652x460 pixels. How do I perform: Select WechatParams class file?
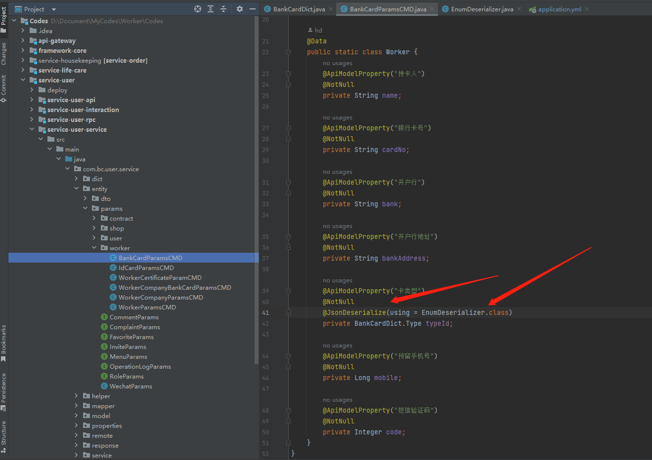(x=130, y=386)
